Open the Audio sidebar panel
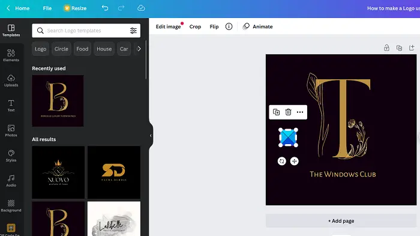 (11, 181)
